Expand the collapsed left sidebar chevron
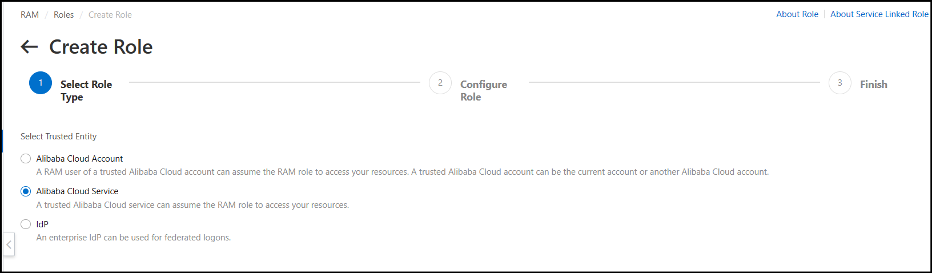Viewport: 932px width, 273px height. coord(9,244)
